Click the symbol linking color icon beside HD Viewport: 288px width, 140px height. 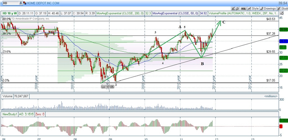25,3
